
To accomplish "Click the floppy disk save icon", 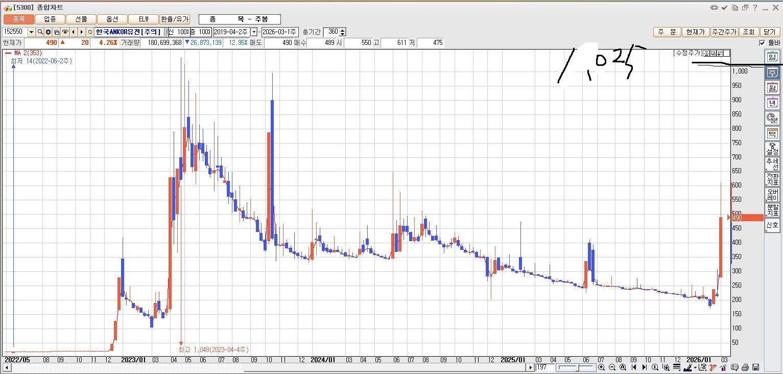I will tap(755, 367).
